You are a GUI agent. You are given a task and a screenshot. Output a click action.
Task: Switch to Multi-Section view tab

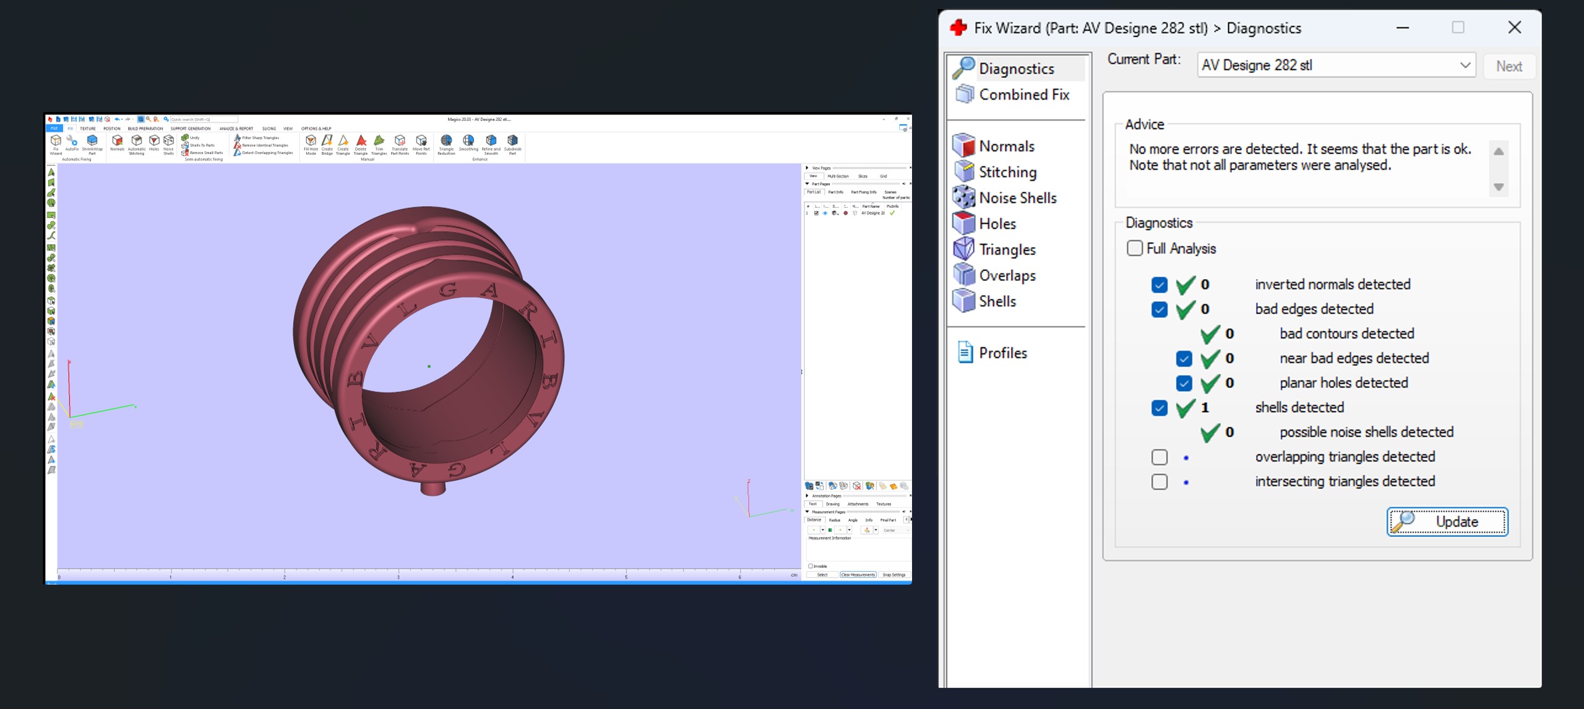(838, 176)
